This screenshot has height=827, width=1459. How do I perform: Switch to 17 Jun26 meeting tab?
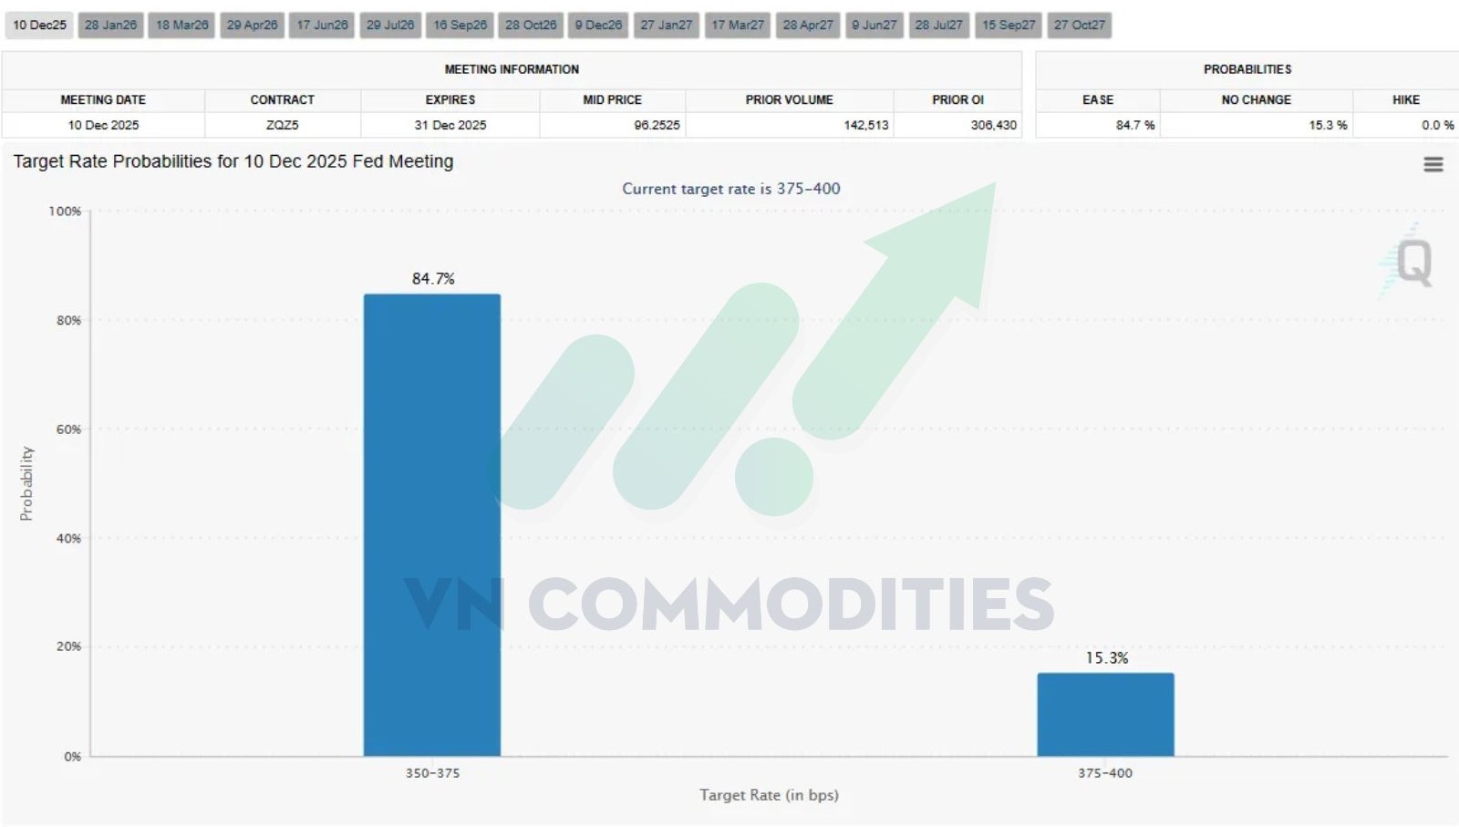[x=322, y=25]
